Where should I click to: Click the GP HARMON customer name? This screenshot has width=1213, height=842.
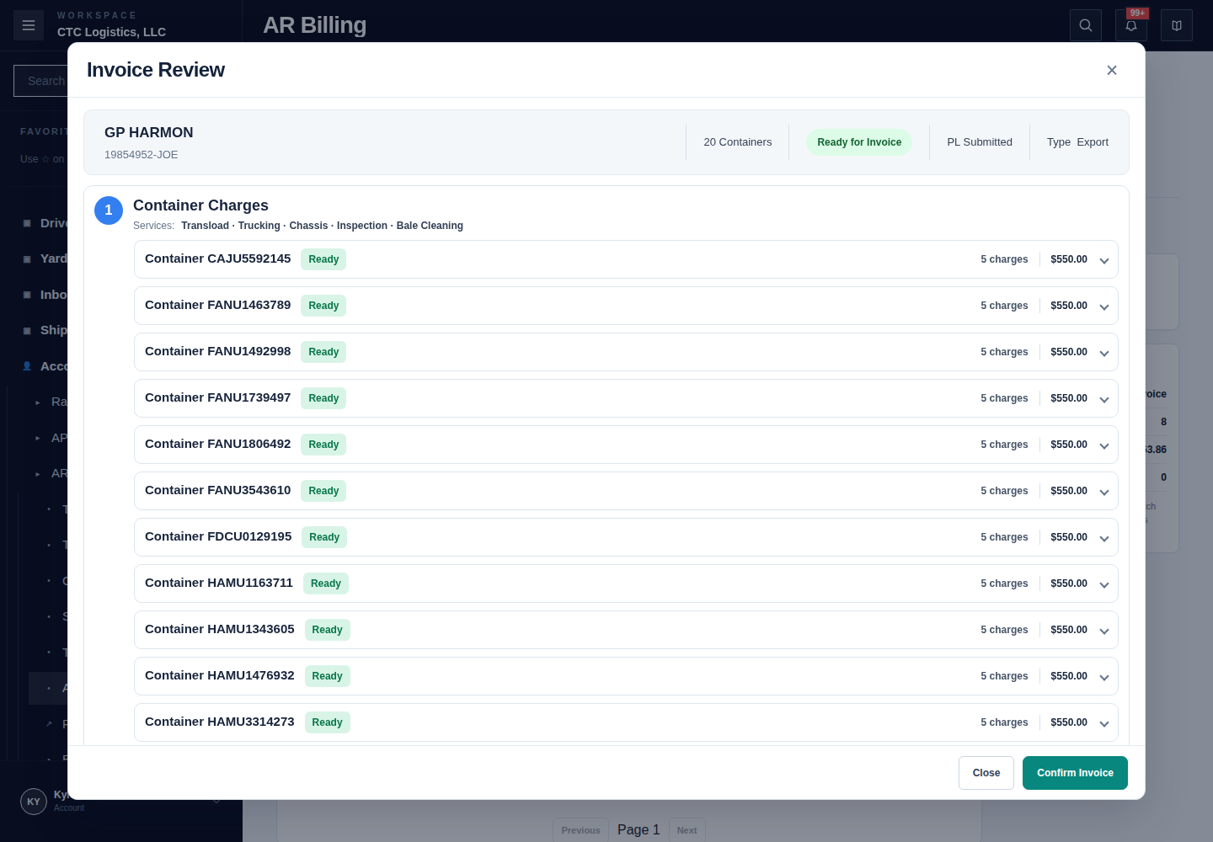[x=149, y=132]
